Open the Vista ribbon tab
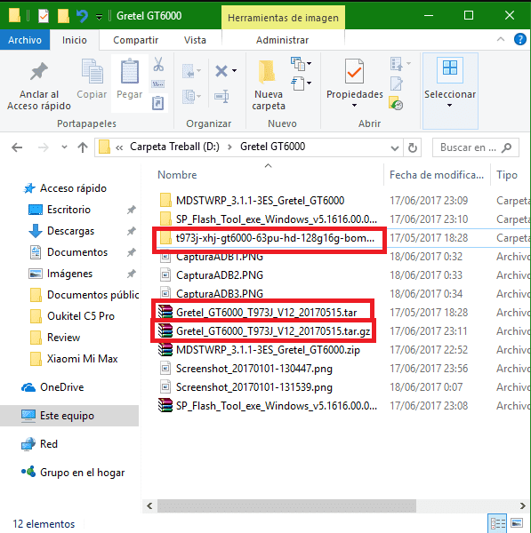This screenshot has width=531, height=533. tap(195, 40)
